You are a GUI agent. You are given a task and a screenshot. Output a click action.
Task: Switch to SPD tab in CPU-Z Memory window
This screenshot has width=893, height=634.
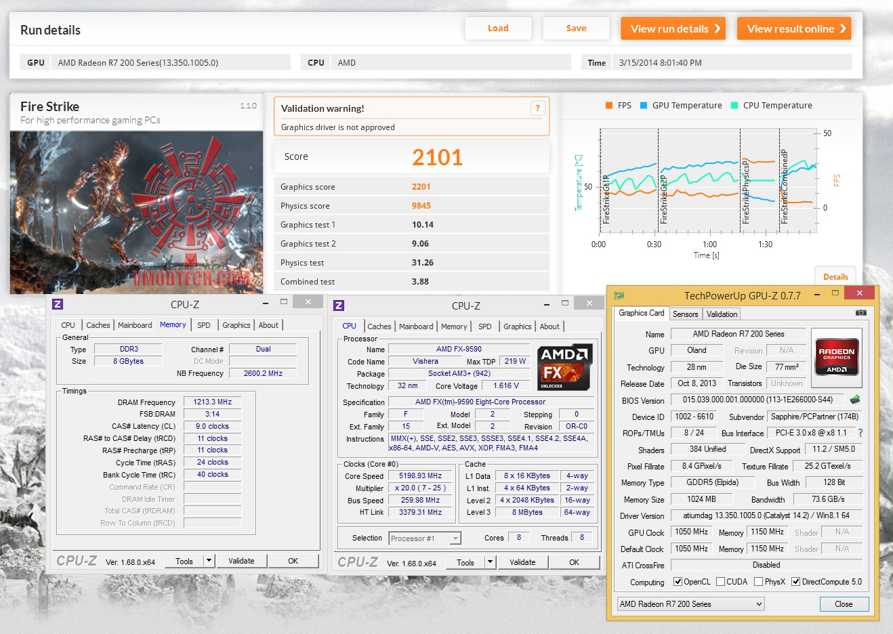(x=204, y=325)
